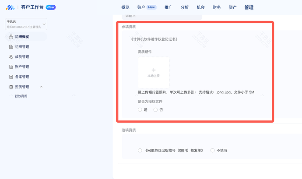Click the 组织管理 building icon
302x179 pixels.
tap(11, 47)
